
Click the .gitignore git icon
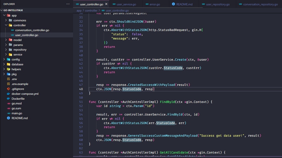9,89
